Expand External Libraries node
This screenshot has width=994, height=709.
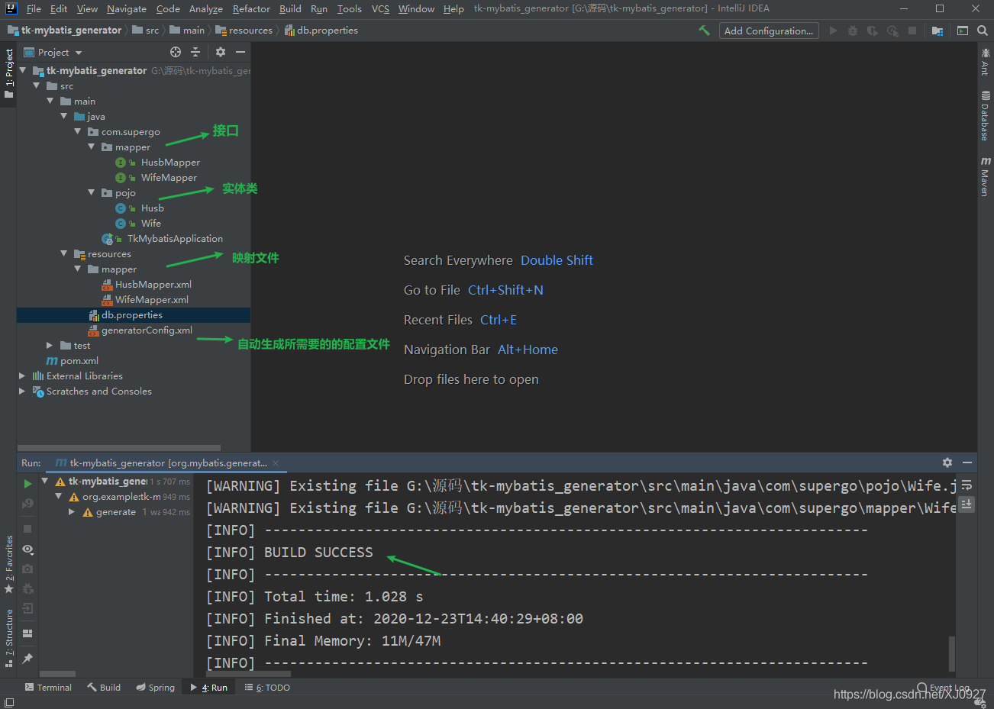(22, 375)
